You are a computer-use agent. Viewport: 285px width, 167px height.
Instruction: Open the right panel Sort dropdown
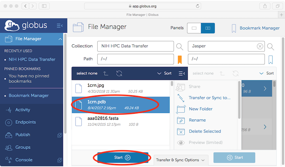pos(267,74)
